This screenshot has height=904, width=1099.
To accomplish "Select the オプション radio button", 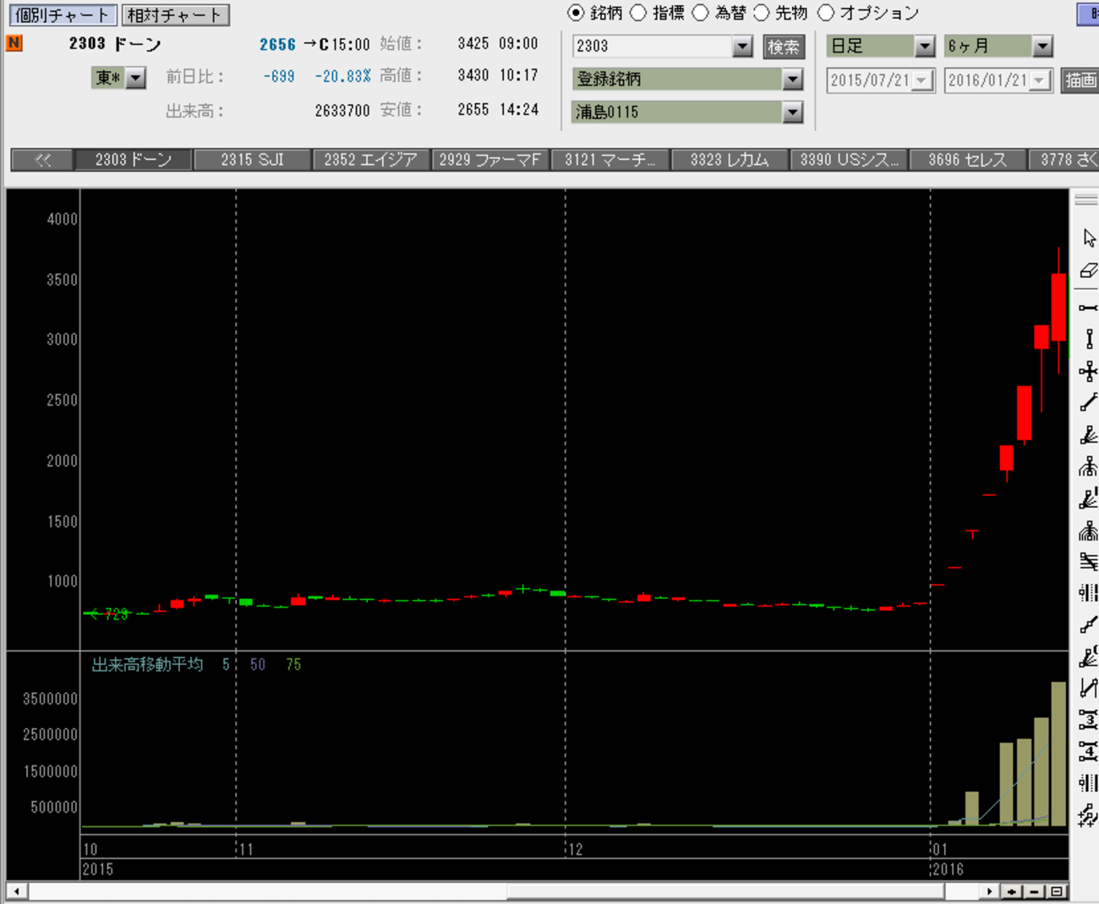I will 825,13.
